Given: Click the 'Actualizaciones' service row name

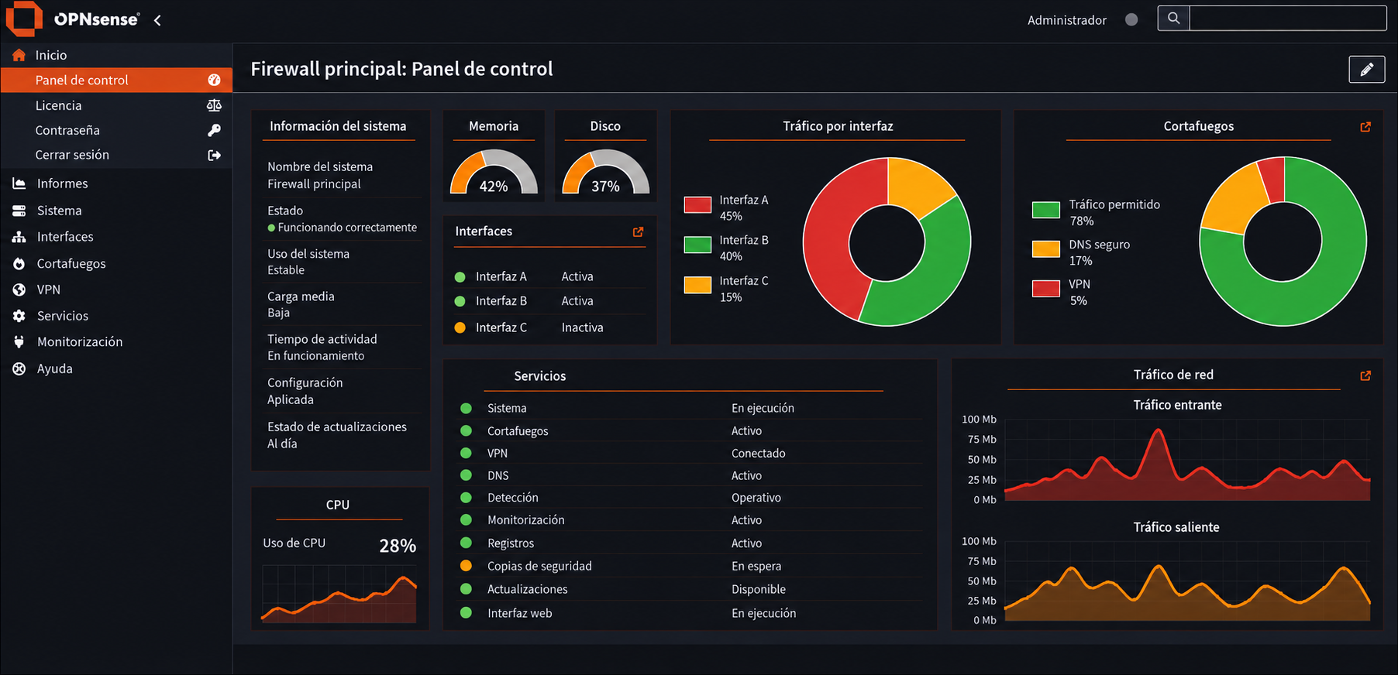Looking at the screenshot, I should [x=527, y=589].
